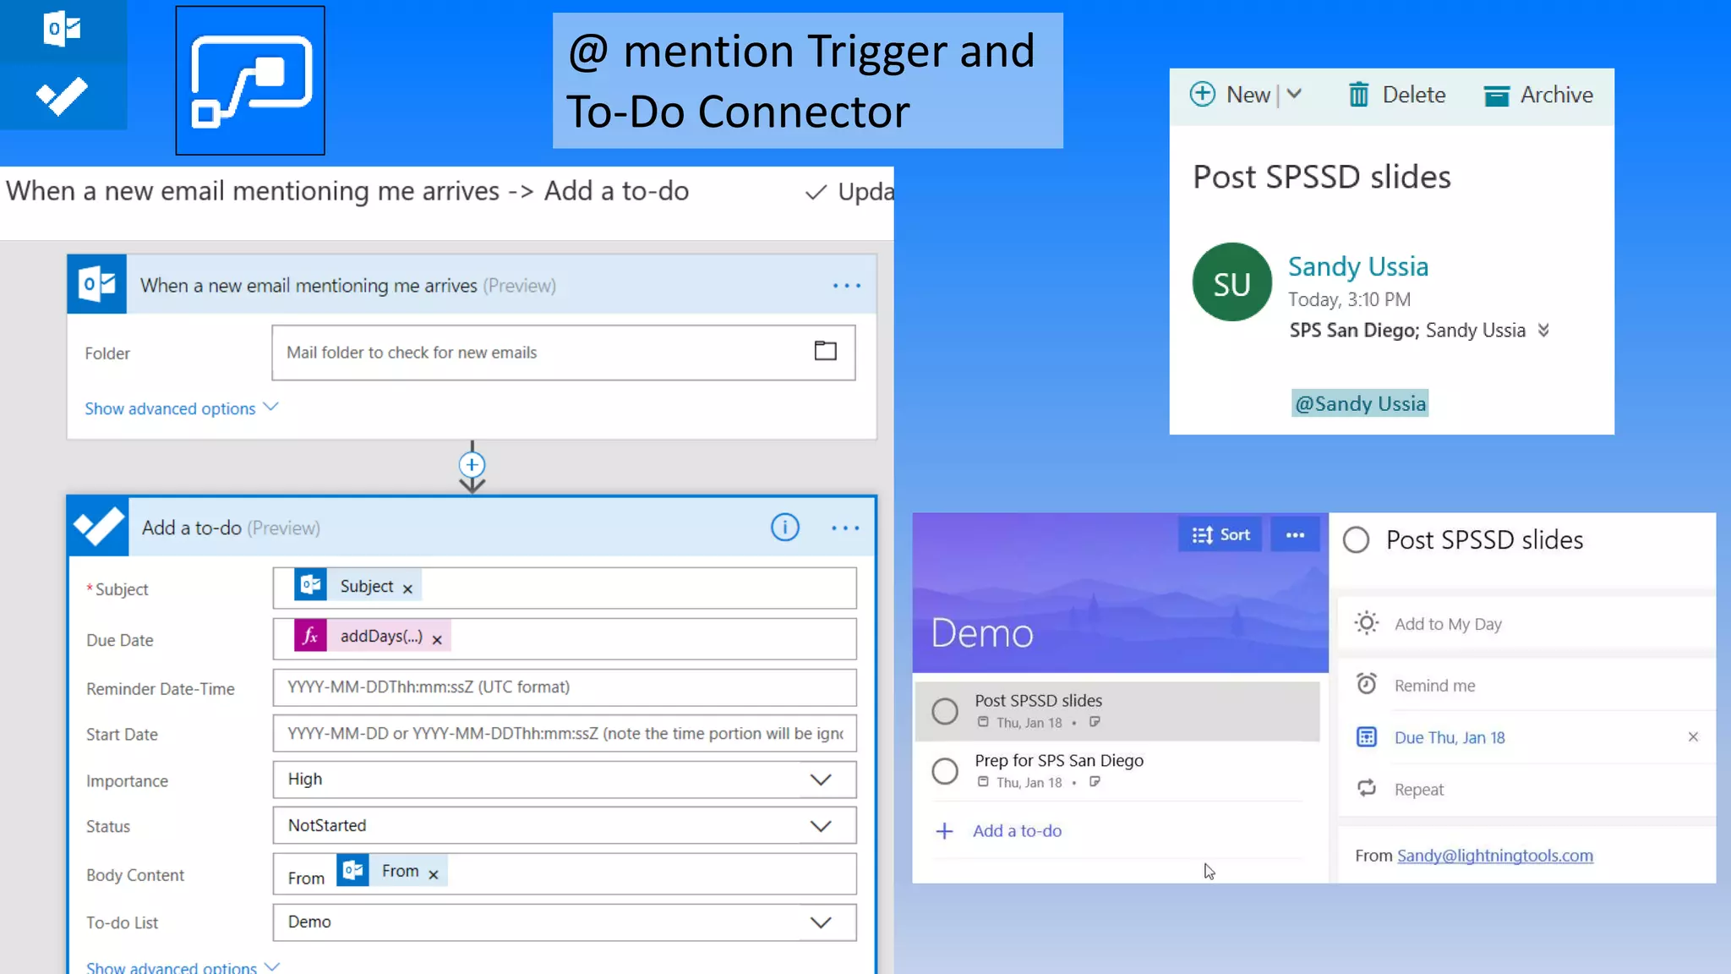Click the plus icon to insert a step
Viewport: 1731px width, 974px height.
point(472,464)
